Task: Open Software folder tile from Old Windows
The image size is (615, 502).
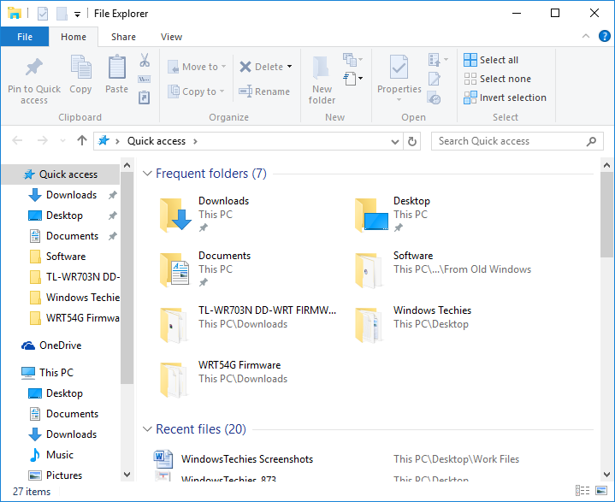Action: coord(443,270)
